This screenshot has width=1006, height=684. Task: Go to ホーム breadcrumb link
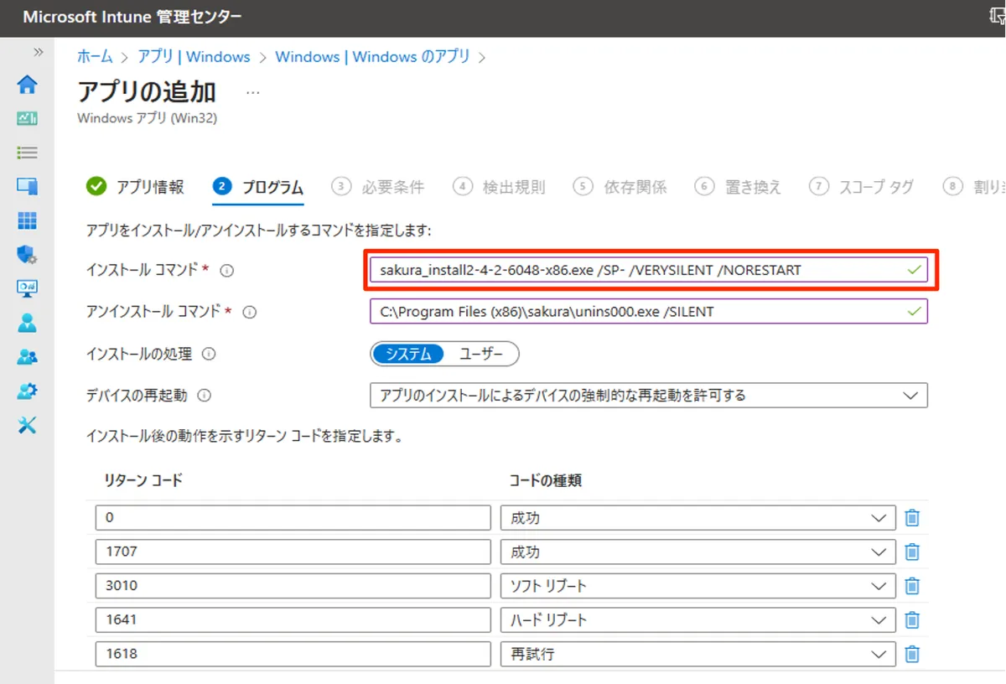coord(95,57)
